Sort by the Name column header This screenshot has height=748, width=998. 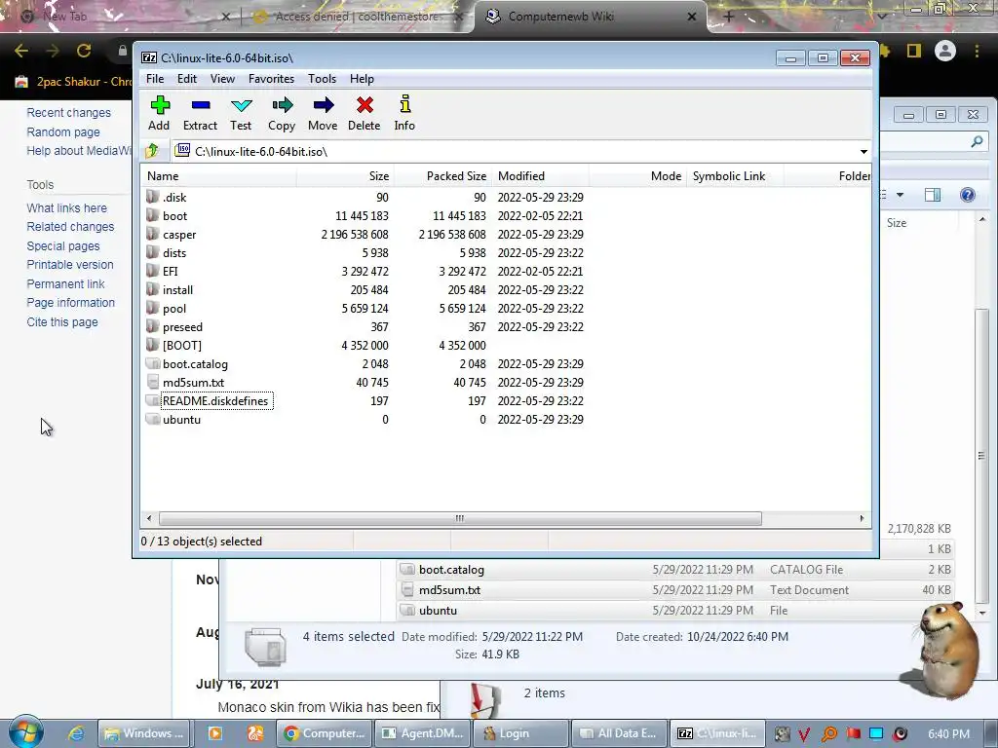[219, 176]
